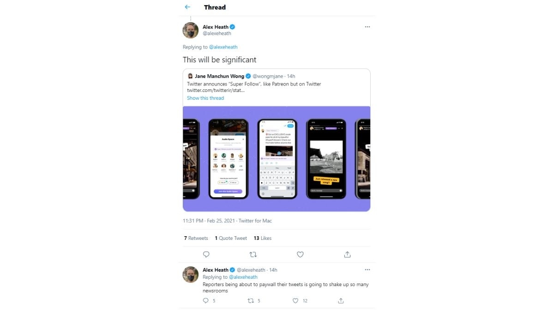Like the 'This will be significant' tweet
Image resolution: width=554 pixels, height=312 pixels.
tap(300, 254)
